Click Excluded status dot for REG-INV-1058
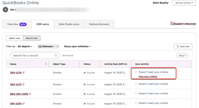199x108 pixels. [85, 94]
